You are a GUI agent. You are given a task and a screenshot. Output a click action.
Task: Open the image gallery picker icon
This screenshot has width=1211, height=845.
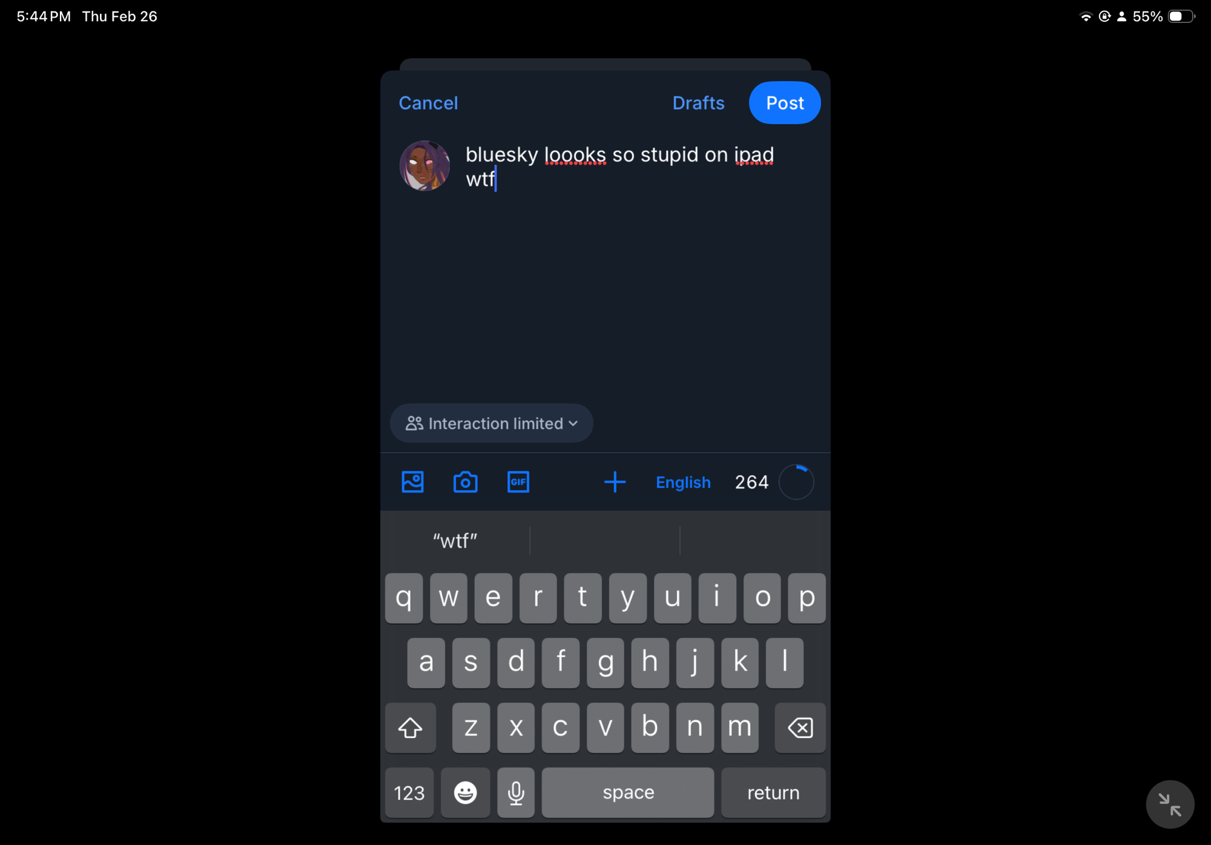tap(412, 482)
